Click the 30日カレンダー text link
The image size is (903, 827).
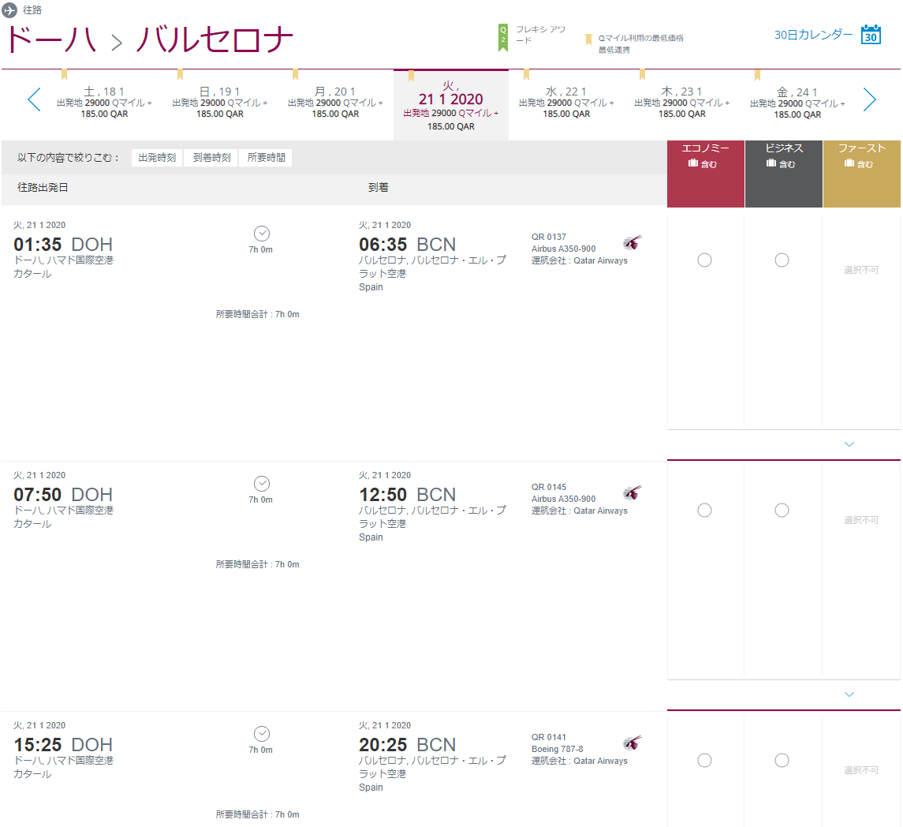[813, 35]
